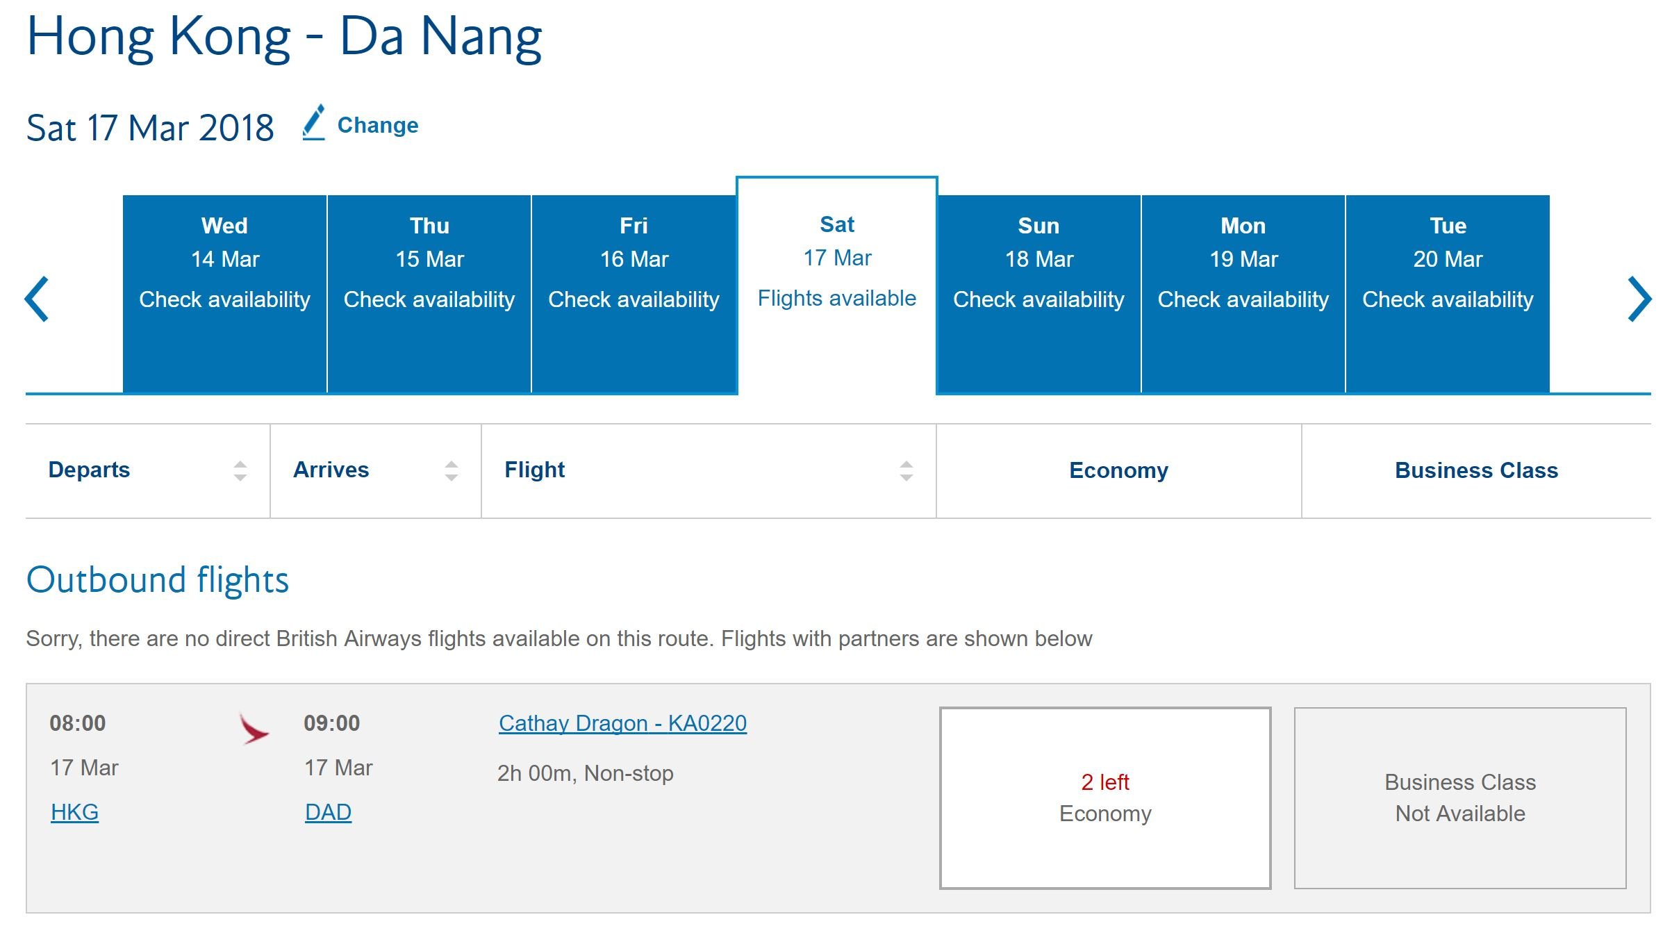The width and height of the screenshot is (1672, 933).
Task: Check availability for Fri 16 Mar
Action: [634, 294]
